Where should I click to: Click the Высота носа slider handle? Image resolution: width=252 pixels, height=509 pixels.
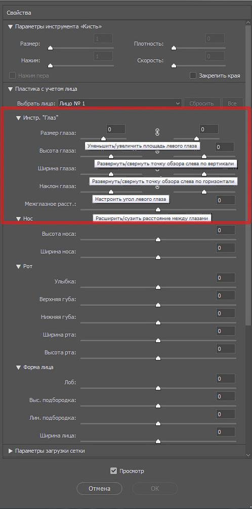[158, 240]
